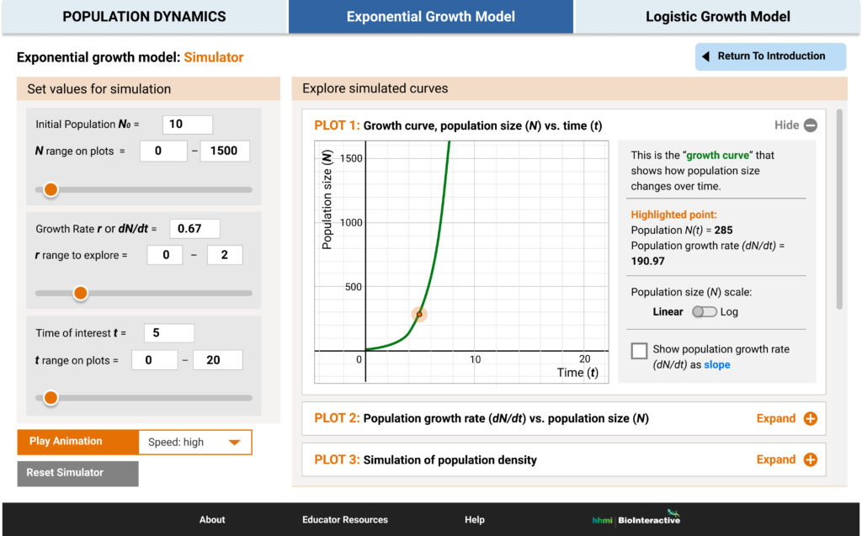This screenshot has height=536, width=862.
Task: Click the Initial Population value field
Action: [x=186, y=124]
